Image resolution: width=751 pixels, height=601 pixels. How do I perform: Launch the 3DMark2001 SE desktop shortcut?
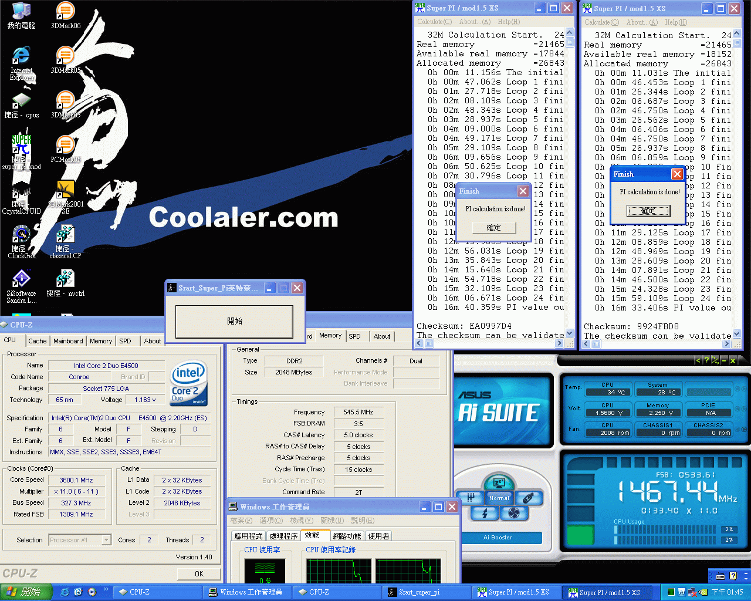[x=65, y=197]
